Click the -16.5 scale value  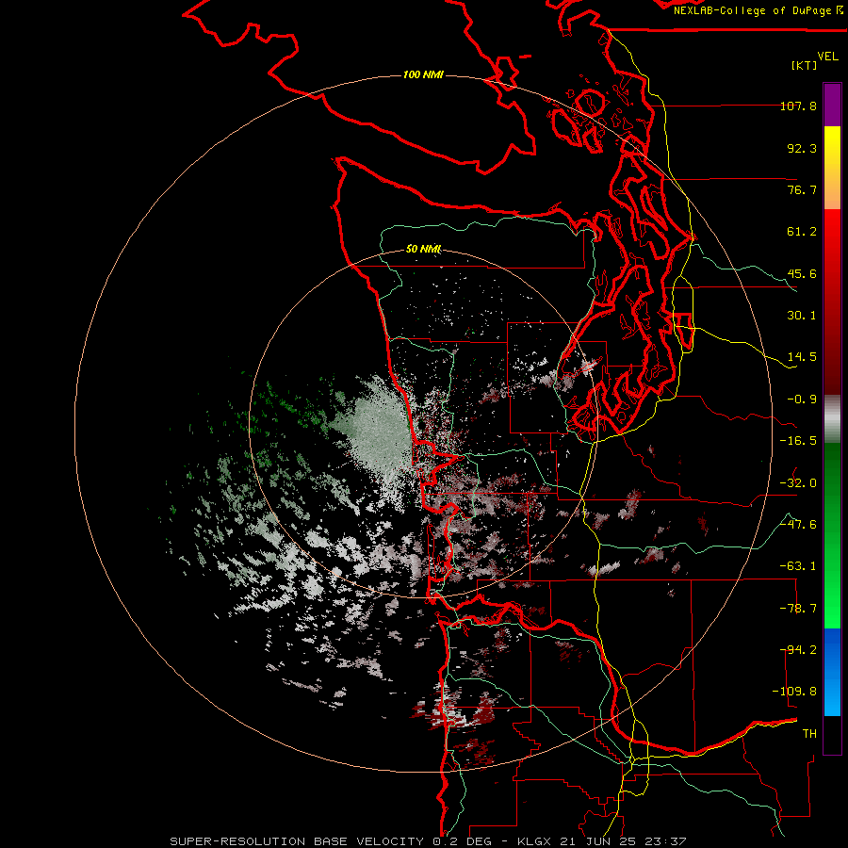point(798,441)
